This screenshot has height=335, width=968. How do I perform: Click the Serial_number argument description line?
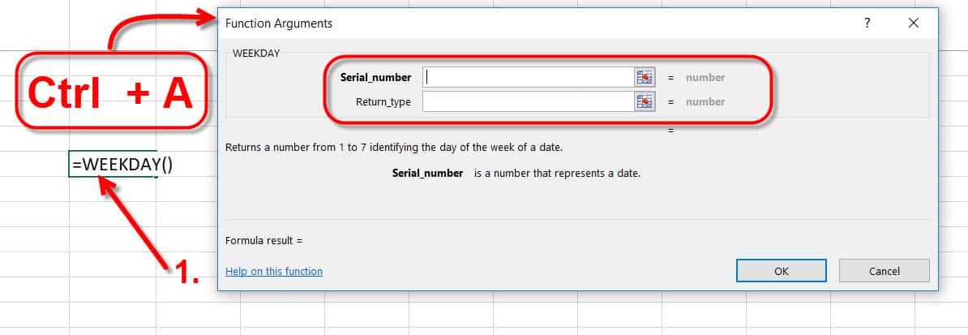pos(516,173)
